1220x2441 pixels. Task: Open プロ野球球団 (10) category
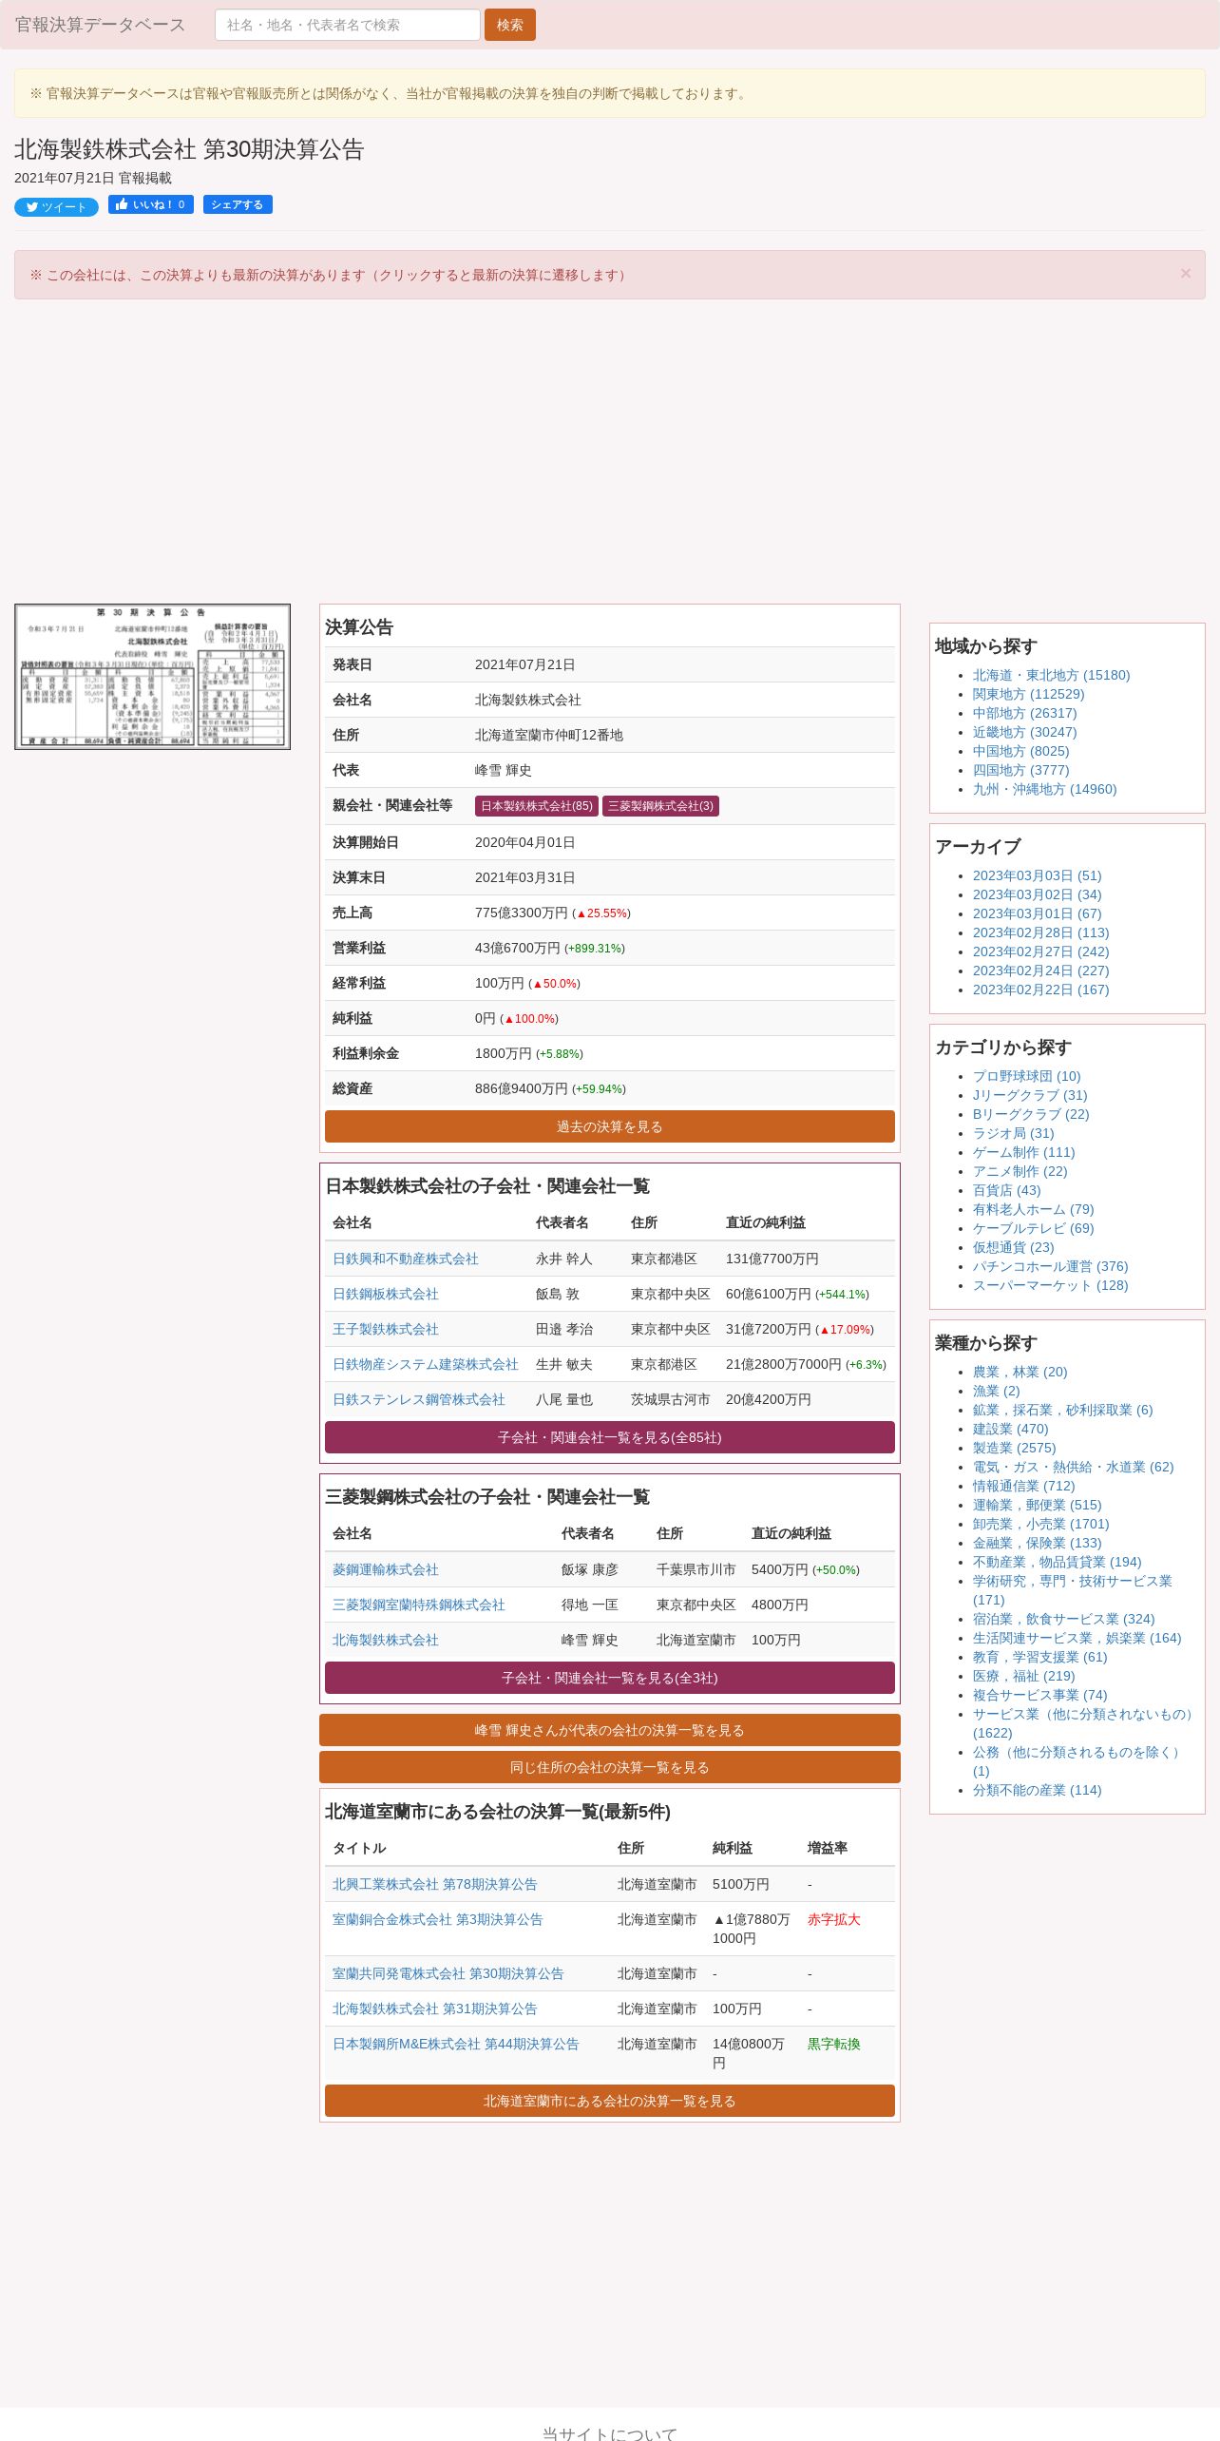coord(1027,1076)
